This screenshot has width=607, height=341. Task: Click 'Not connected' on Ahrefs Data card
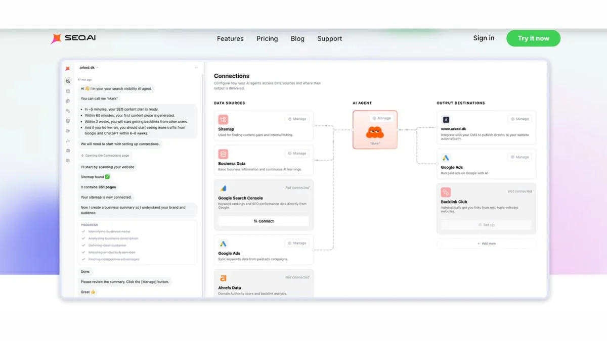pos(297,277)
